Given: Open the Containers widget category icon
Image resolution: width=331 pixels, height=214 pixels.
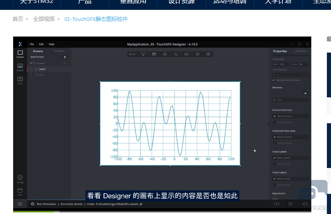Looking at the screenshot, I should 165,54.
